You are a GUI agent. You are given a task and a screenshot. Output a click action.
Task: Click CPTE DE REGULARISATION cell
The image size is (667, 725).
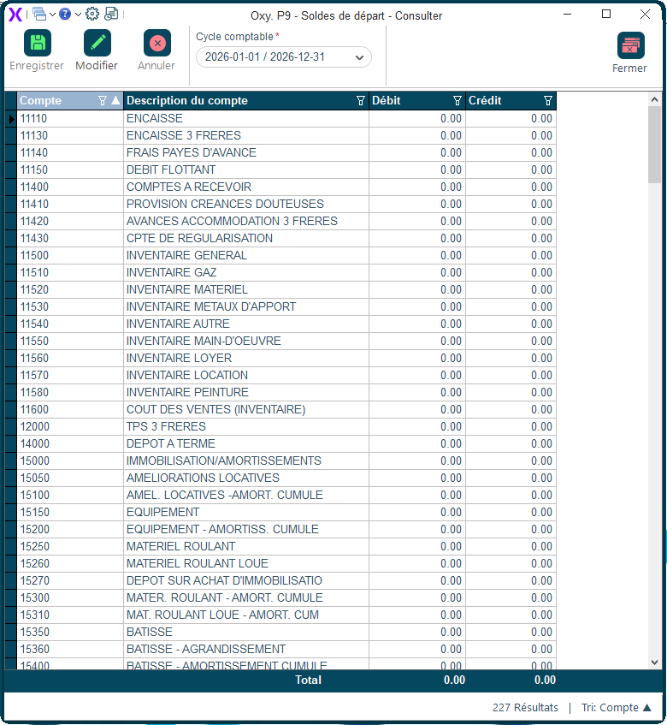click(x=246, y=238)
